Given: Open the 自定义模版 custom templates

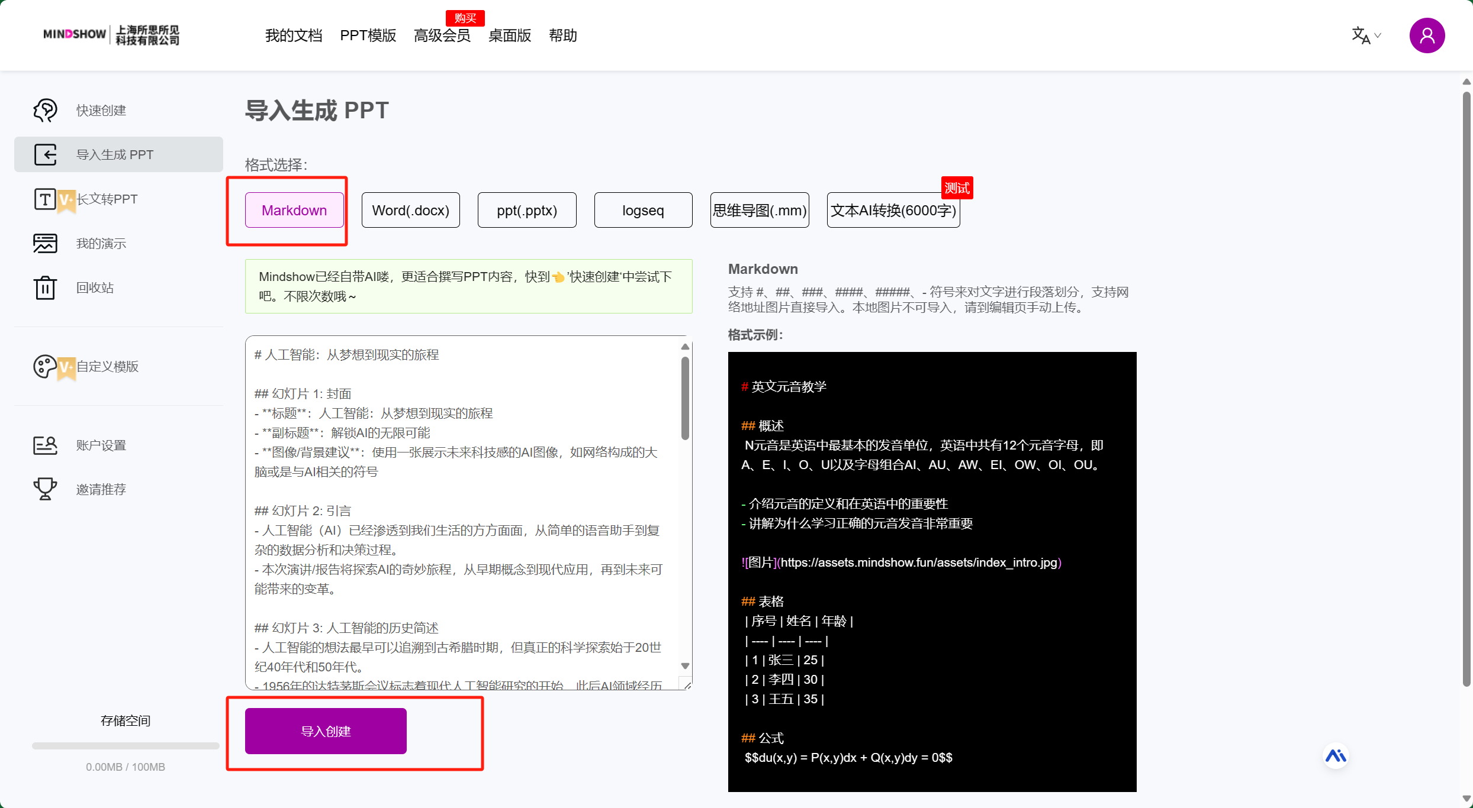Looking at the screenshot, I should pyautogui.click(x=108, y=367).
